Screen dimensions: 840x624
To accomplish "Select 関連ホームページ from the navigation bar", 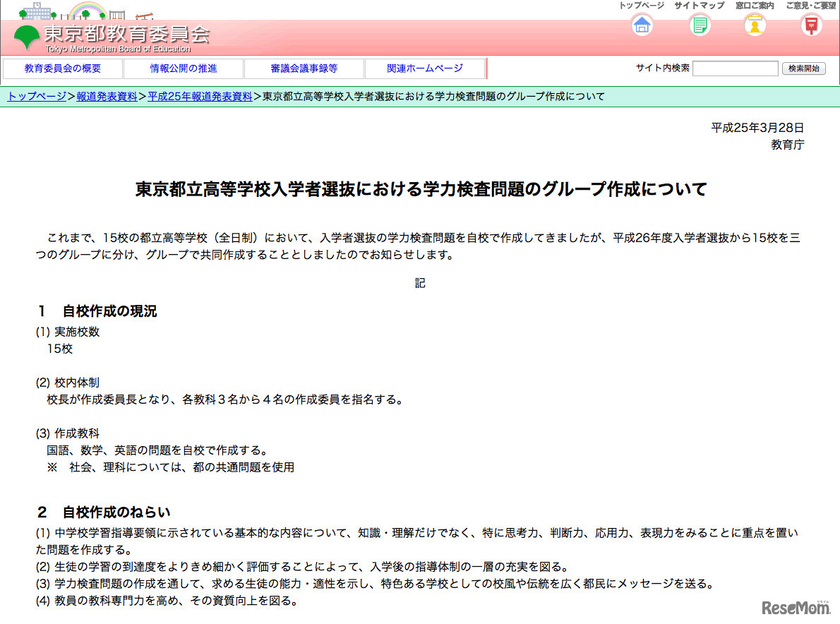I will pos(424,68).
